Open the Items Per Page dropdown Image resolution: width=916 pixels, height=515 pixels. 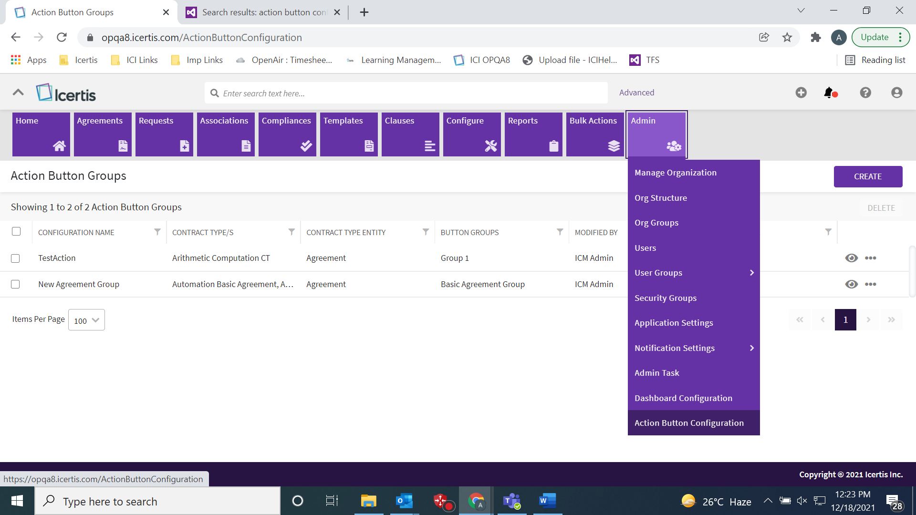coord(86,320)
